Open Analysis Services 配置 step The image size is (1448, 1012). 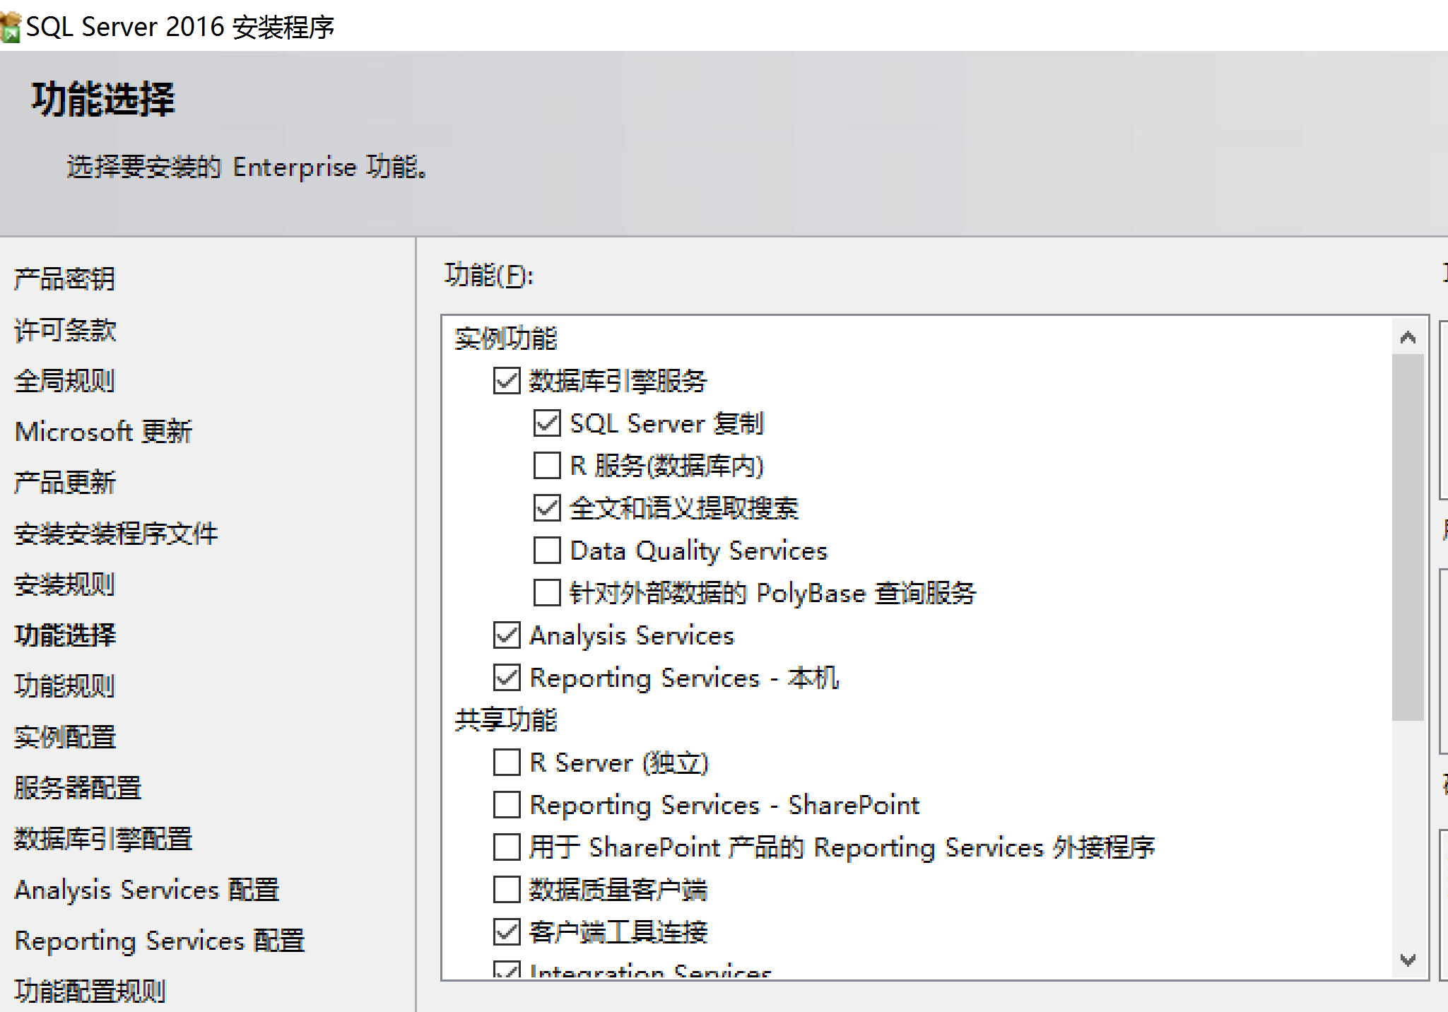(x=147, y=890)
